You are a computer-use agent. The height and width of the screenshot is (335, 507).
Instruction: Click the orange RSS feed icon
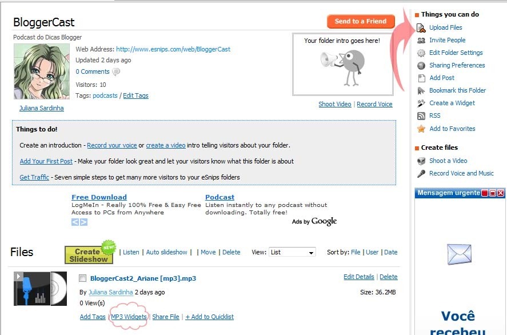click(421, 115)
